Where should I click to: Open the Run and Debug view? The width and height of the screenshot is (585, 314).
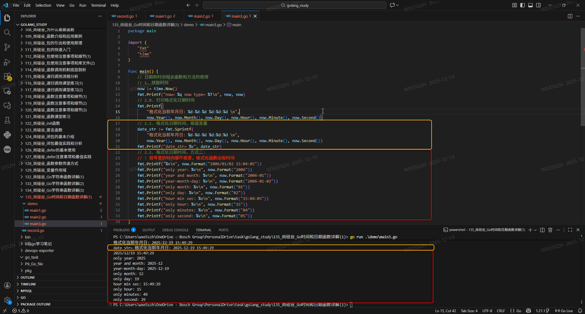point(7,62)
